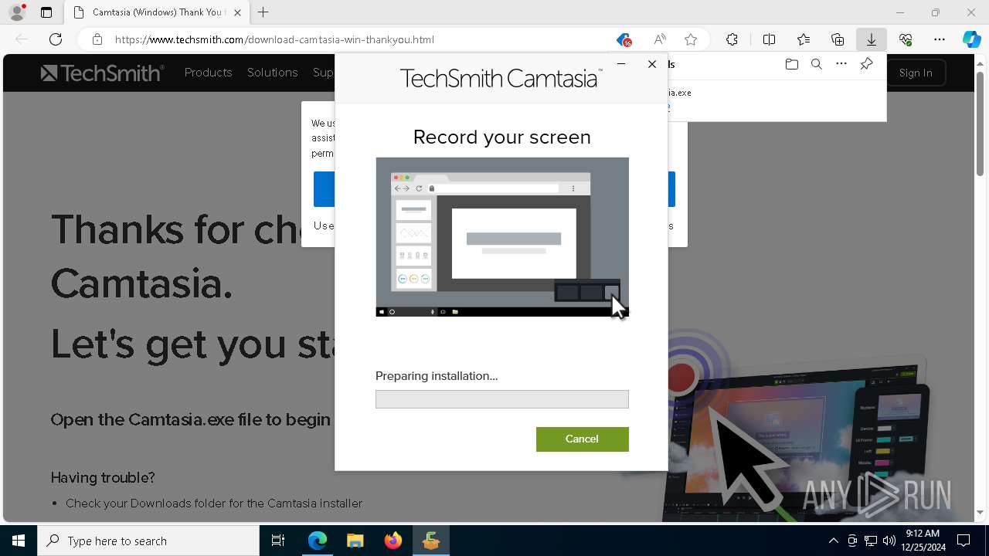Open volume control in tray

pyautogui.click(x=889, y=541)
